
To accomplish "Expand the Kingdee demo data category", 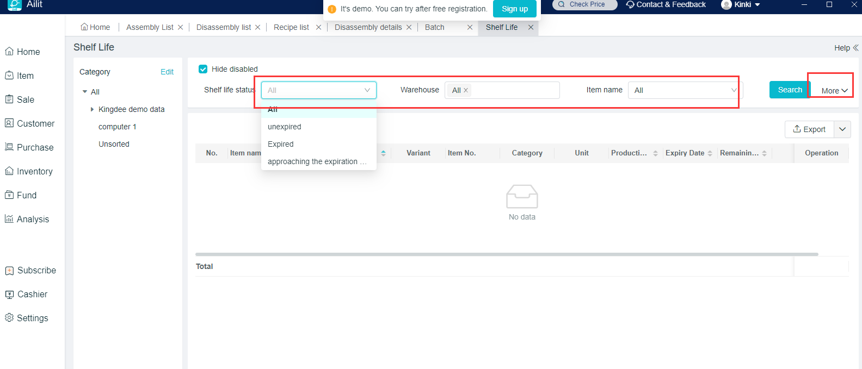I will click(92, 109).
